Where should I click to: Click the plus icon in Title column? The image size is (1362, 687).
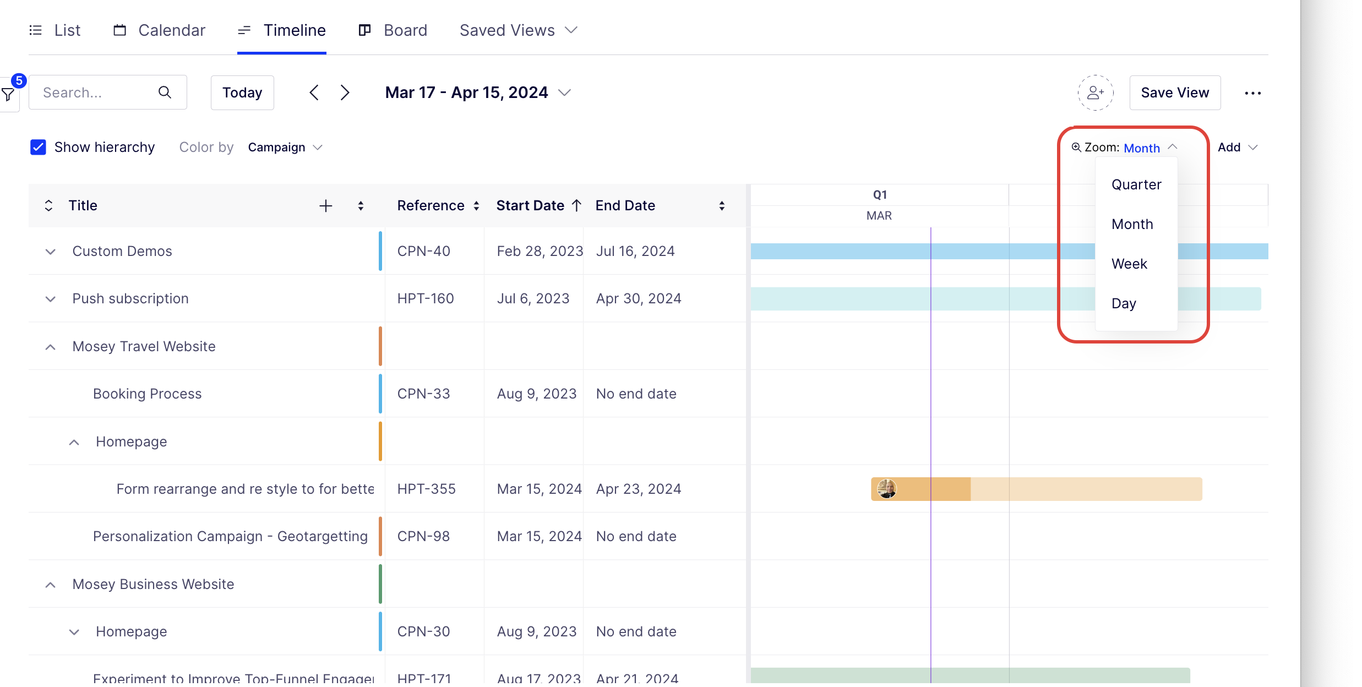326,206
